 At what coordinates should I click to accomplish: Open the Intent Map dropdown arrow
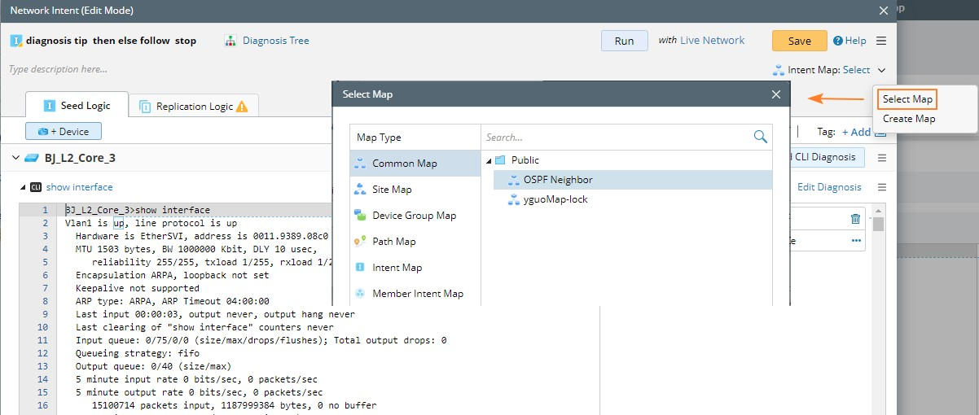(881, 71)
